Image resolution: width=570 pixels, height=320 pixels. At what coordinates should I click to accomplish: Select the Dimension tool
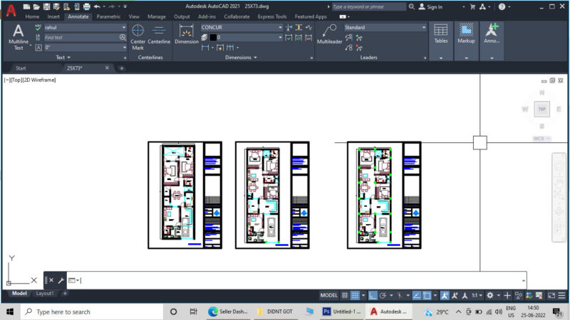[x=187, y=35]
